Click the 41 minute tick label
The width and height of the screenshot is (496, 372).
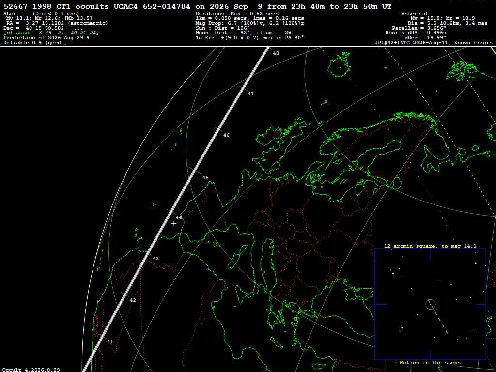[110, 342]
